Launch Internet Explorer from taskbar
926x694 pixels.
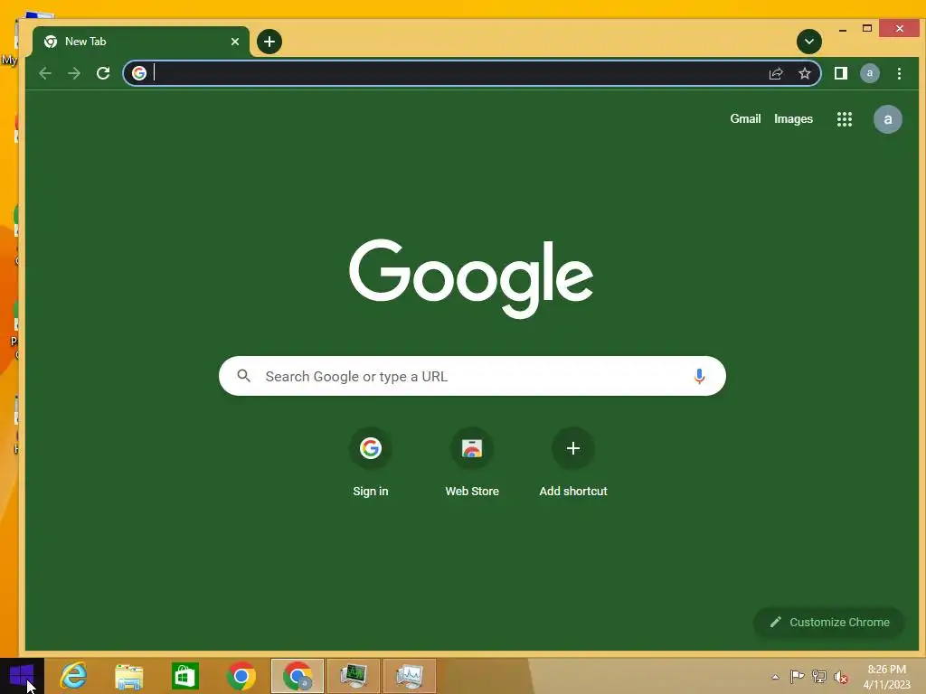(x=74, y=676)
